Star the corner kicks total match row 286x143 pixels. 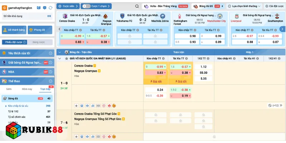[77, 137]
